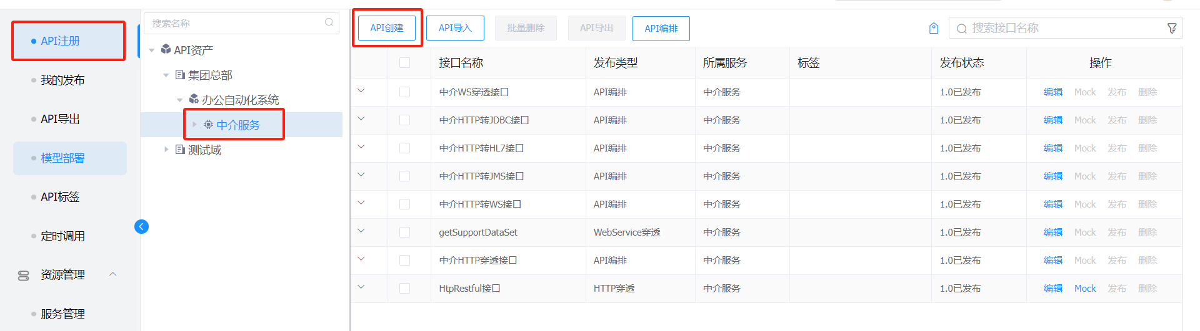The width and height of the screenshot is (1200, 331).
Task: Click the 资源管理 server icon
Action: (24, 276)
